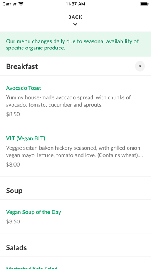
Task: Tap the Carrier label in status bar
Action: (x=9, y=4)
